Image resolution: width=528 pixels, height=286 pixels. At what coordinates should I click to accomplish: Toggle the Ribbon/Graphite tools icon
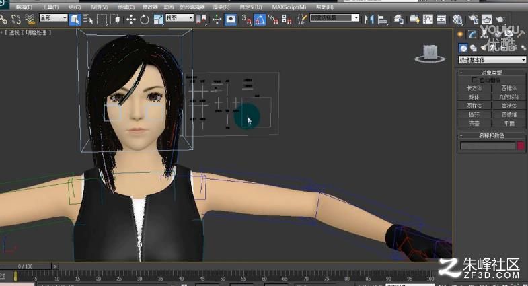point(414,20)
